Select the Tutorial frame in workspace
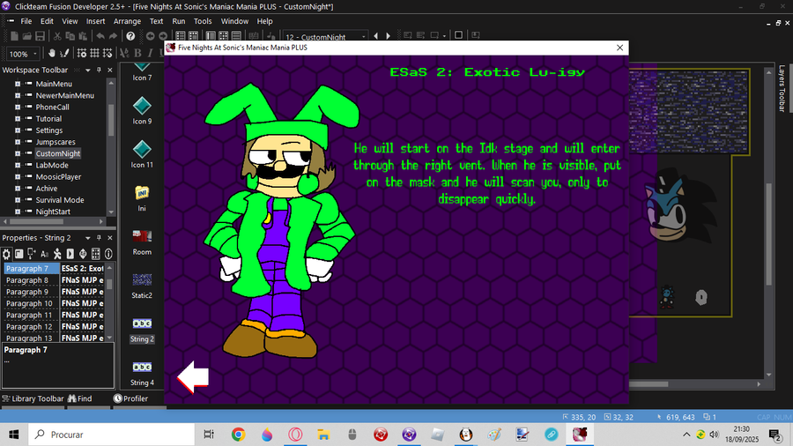The height and width of the screenshot is (446, 793). [x=48, y=119]
